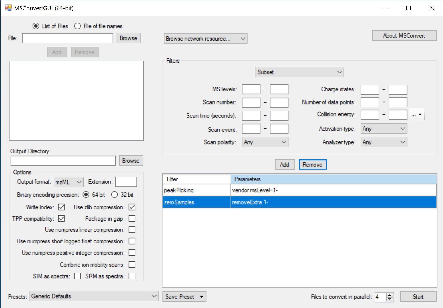Click the Scan time minimum field
Screen dimensions: 443x308
point(251,116)
